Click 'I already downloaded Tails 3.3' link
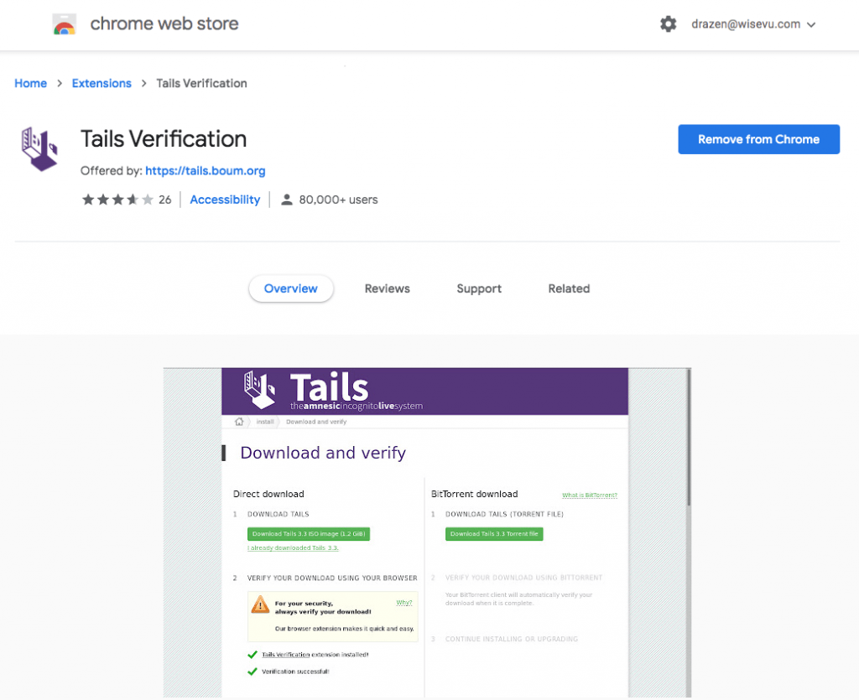The width and height of the screenshot is (859, 700). (x=293, y=548)
